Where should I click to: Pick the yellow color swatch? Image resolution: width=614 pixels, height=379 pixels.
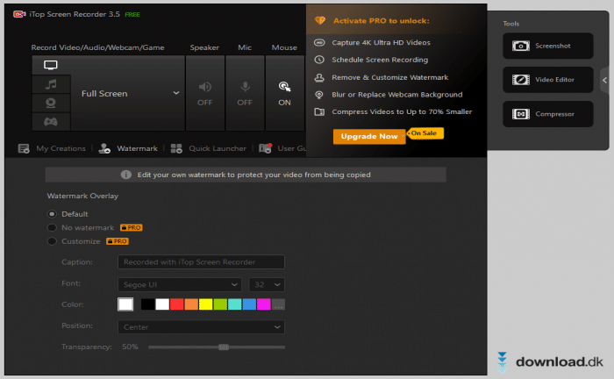(x=205, y=304)
